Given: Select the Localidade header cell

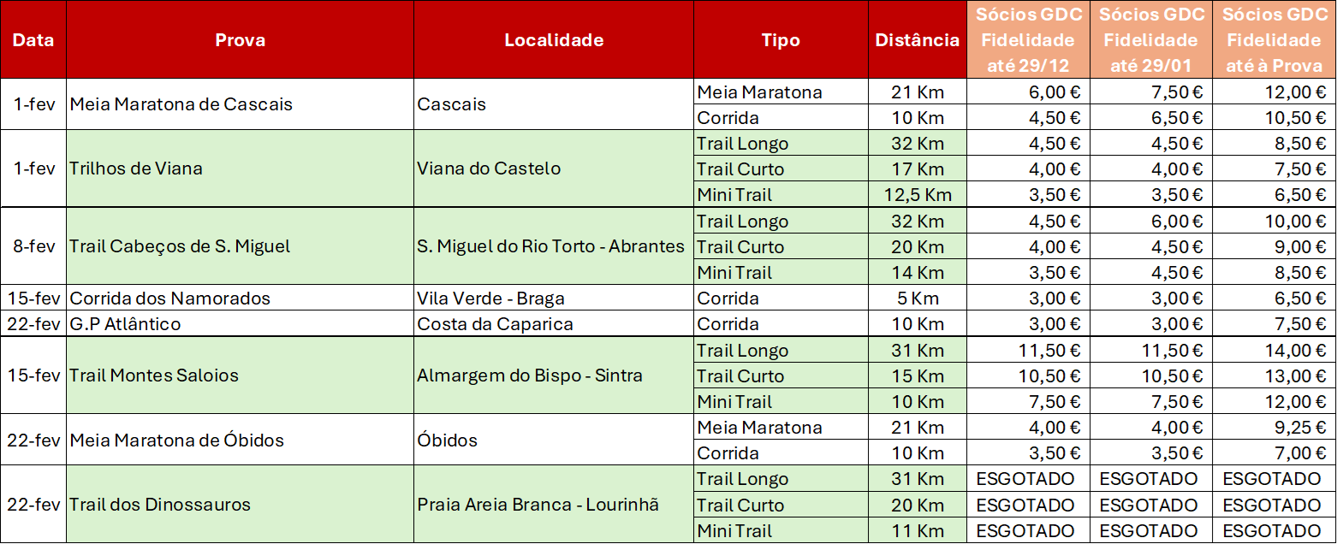Looking at the screenshot, I should (554, 40).
